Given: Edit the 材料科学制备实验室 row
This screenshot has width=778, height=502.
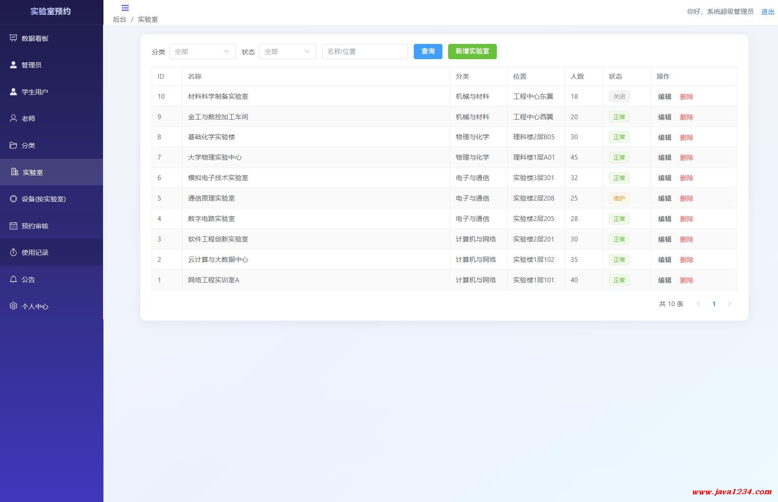Looking at the screenshot, I should 664,97.
